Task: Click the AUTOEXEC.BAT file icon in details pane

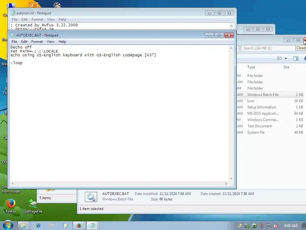Action: 91,197
